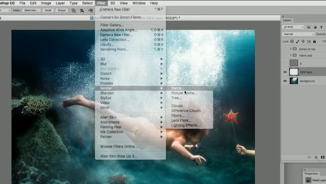Open the Normal blend mode dropdown
Viewport: 326px width, 184px height.
click(298, 34)
